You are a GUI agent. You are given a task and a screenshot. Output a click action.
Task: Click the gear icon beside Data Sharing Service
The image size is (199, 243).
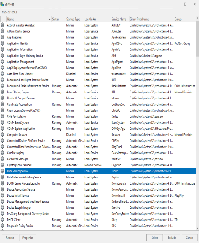[x=3, y=171]
